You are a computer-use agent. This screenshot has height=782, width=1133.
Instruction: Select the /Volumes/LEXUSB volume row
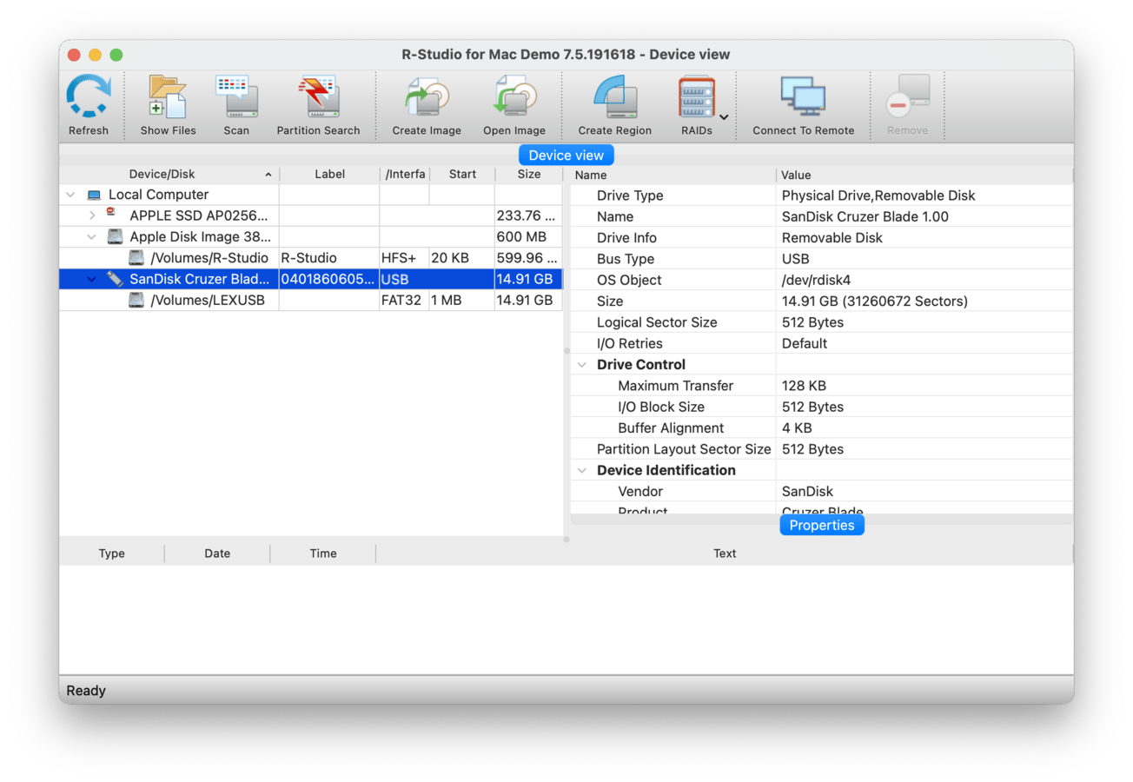point(207,301)
